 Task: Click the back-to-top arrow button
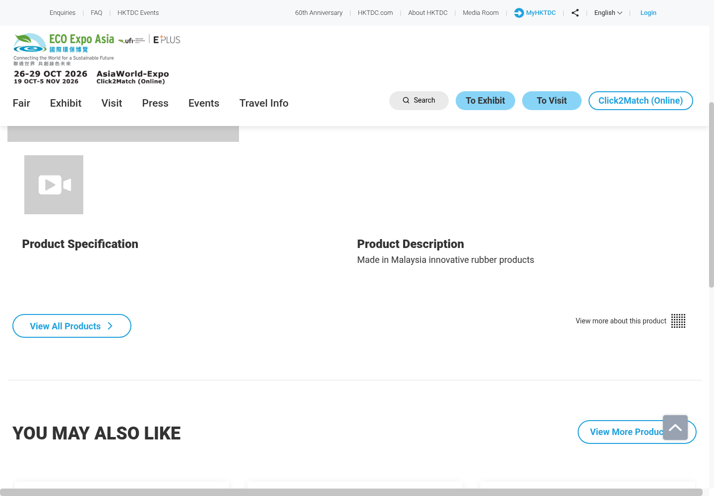pos(675,428)
